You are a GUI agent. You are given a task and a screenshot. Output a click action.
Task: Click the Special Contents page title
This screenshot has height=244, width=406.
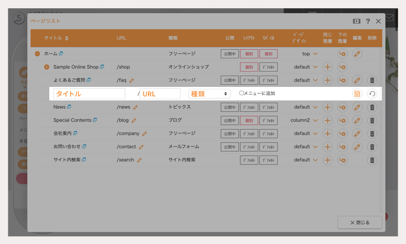pyautogui.click(x=72, y=120)
